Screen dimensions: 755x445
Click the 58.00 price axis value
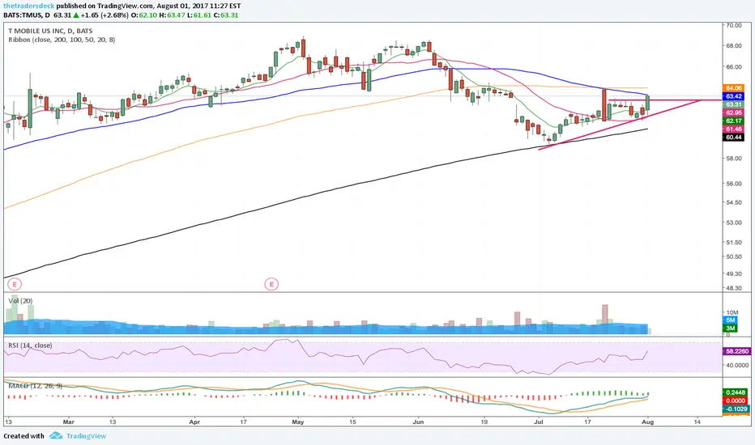(734, 159)
